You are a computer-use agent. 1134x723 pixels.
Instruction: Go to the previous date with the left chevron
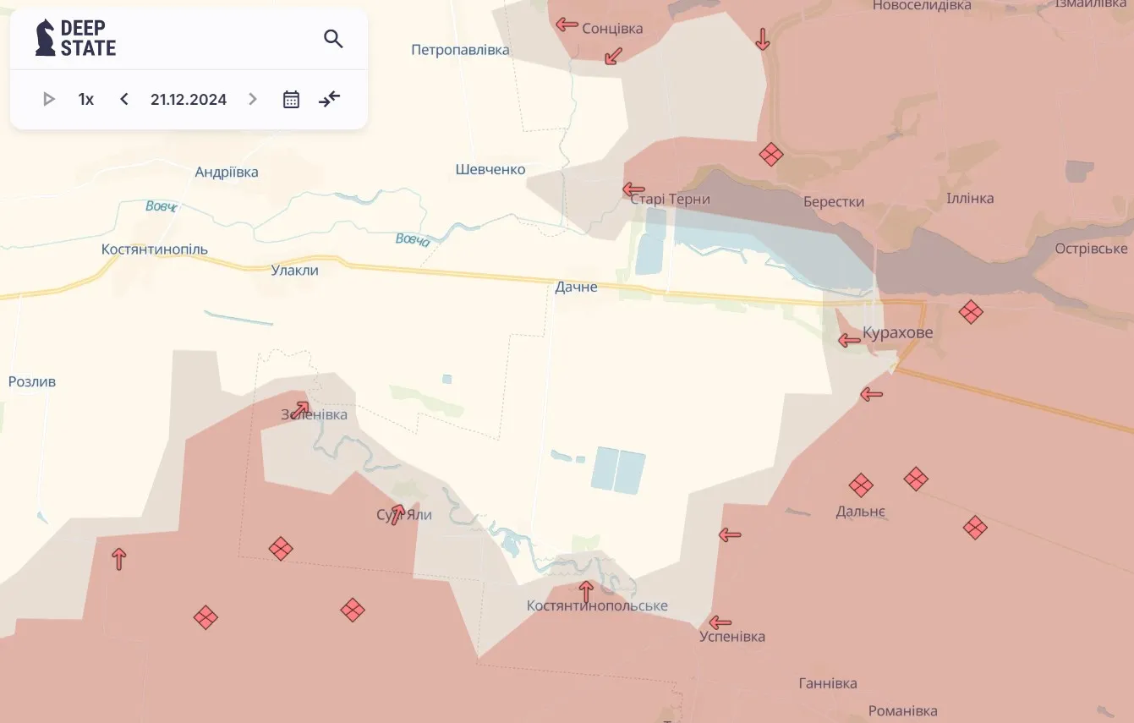tap(123, 99)
